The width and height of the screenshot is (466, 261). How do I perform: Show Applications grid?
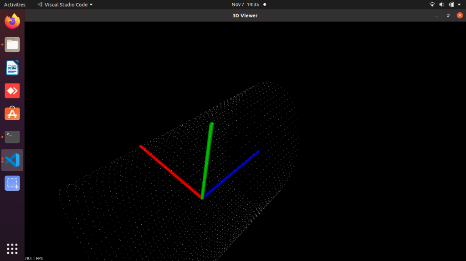tap(12, 248)
